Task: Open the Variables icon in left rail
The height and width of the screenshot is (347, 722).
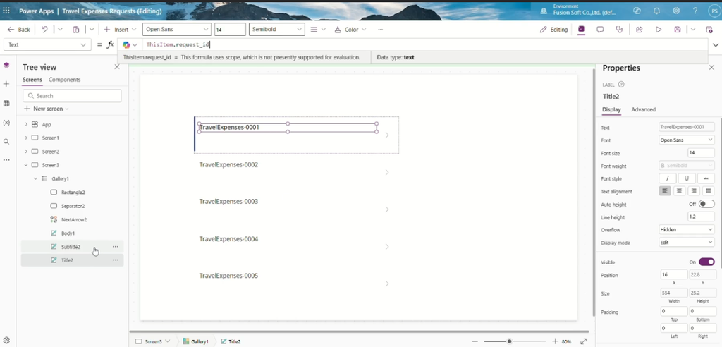Action: point(6,123)
